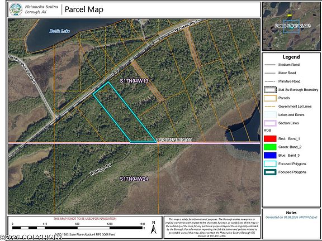
Task: Click the Matanuska-Susitna Borough seal logo
Action: click(x=16, y=9)
